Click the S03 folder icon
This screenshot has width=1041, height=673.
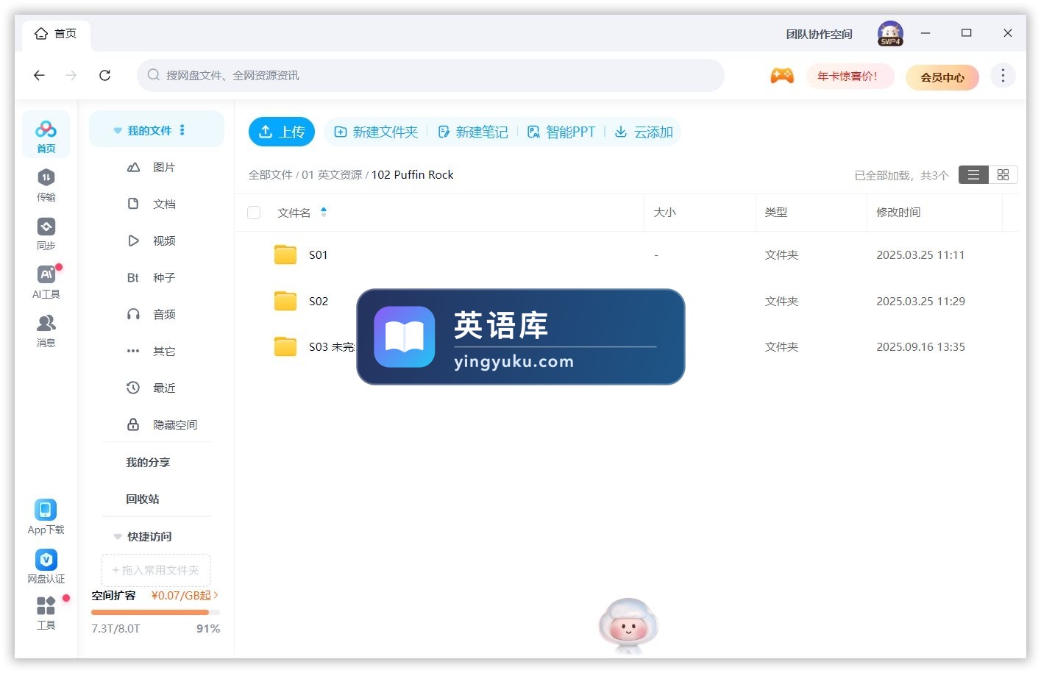[x=285, y=346]
